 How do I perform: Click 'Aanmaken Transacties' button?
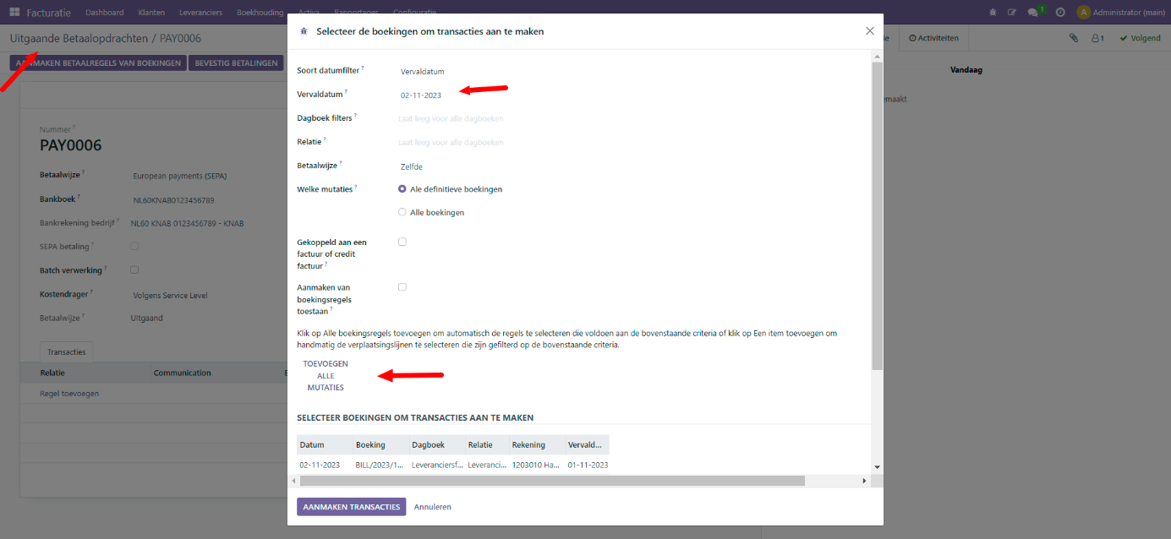tap(351, 507)
